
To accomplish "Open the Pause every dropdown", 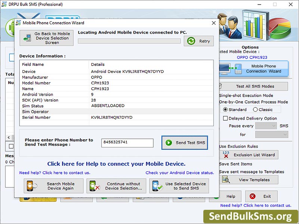I will (x=266, y=126).
